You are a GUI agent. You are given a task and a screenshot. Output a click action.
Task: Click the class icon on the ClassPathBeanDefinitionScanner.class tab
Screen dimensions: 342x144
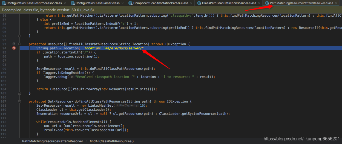199,3
